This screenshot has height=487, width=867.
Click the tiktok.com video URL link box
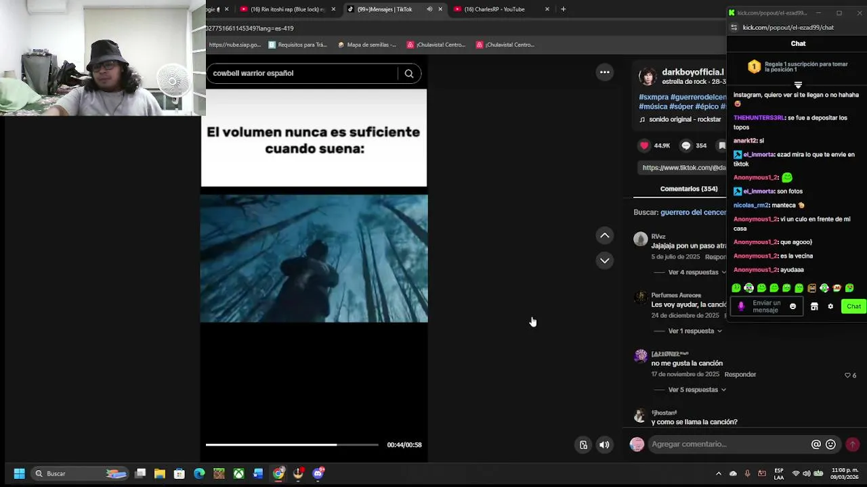tap(683, 168)
